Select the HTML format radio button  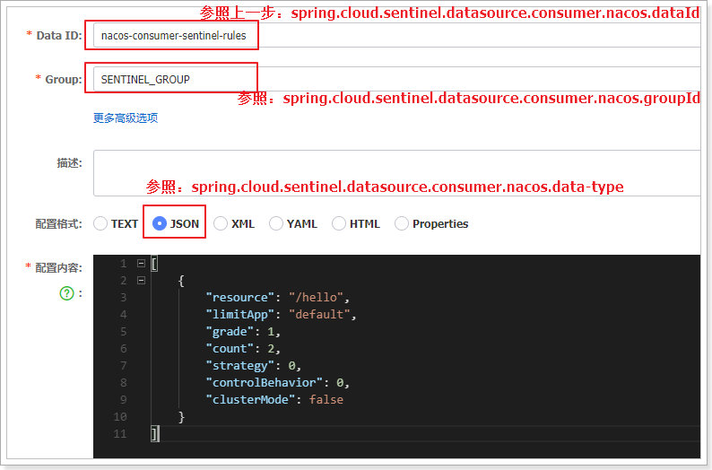[339, 223]
